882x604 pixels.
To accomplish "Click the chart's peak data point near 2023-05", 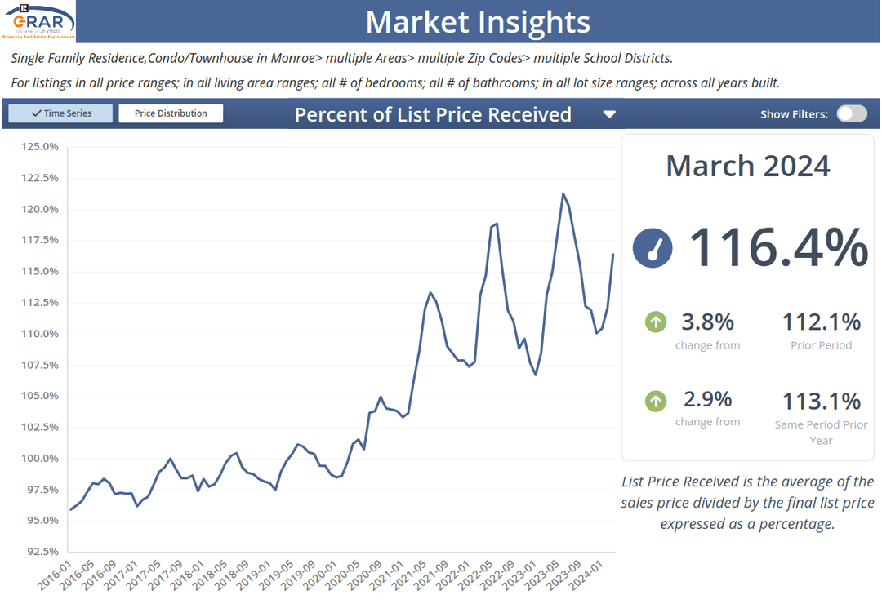I will (x=564, y=193).
